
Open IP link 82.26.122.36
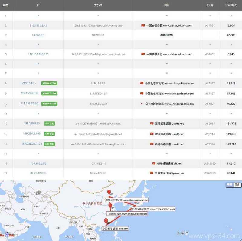tap(38, 173)
